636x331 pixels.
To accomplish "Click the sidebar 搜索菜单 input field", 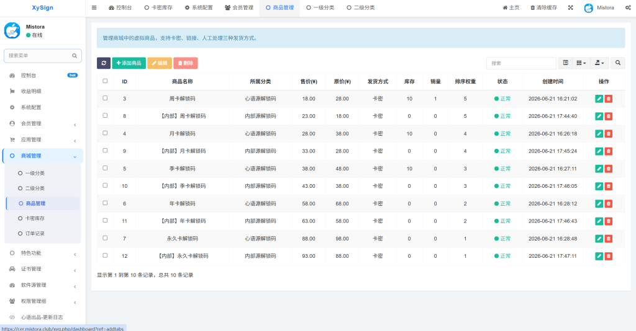I will point(43,56).
